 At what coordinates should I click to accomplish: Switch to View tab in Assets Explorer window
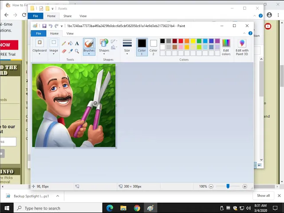(x=83, y=16)
